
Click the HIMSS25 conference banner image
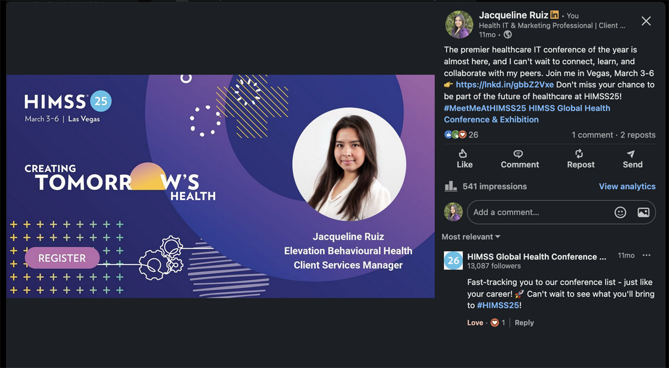point(221,186)
